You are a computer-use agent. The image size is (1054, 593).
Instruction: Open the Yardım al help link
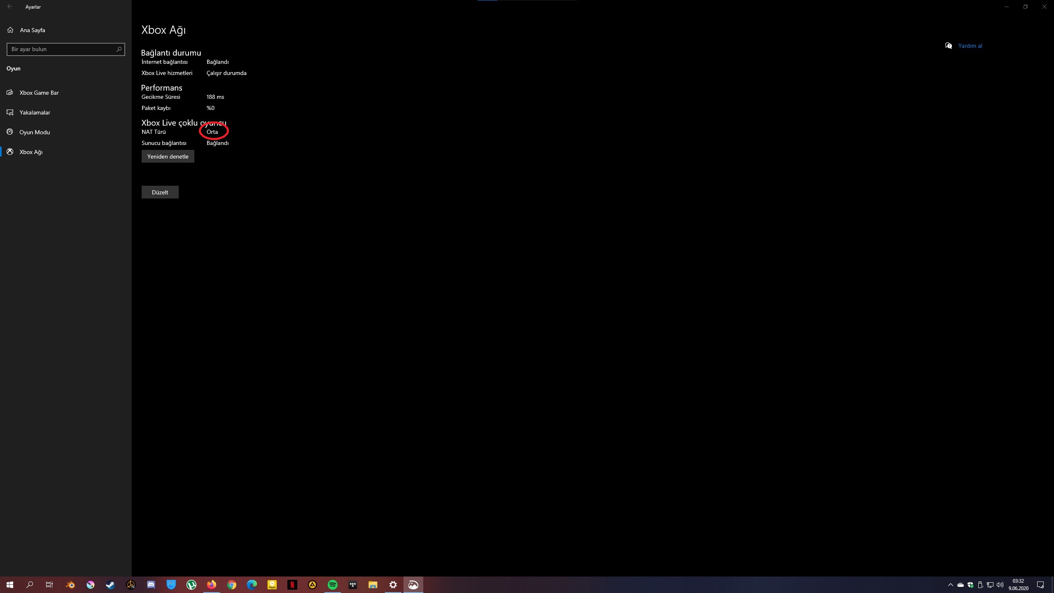(970, 46)
